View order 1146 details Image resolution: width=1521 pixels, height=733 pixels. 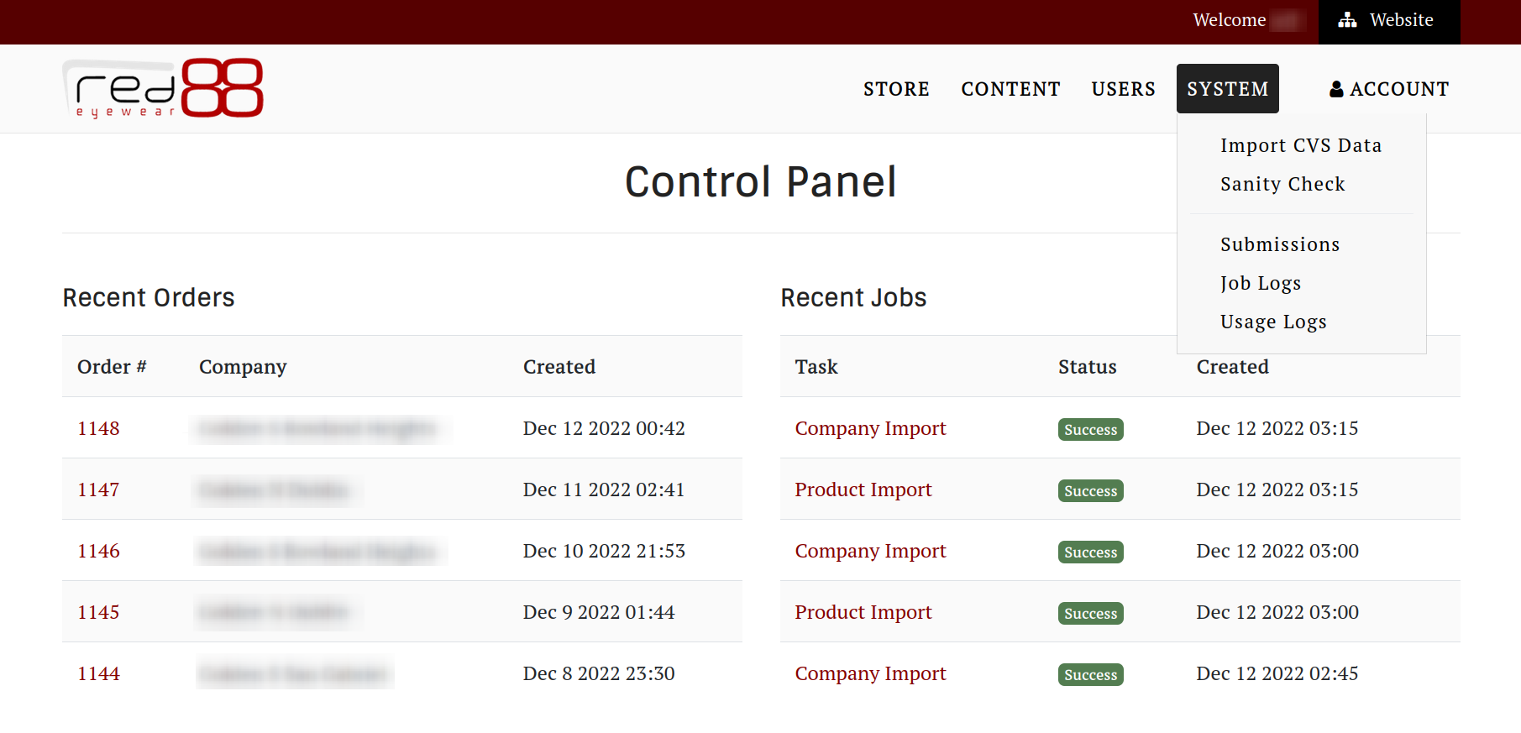pos(98,551)
